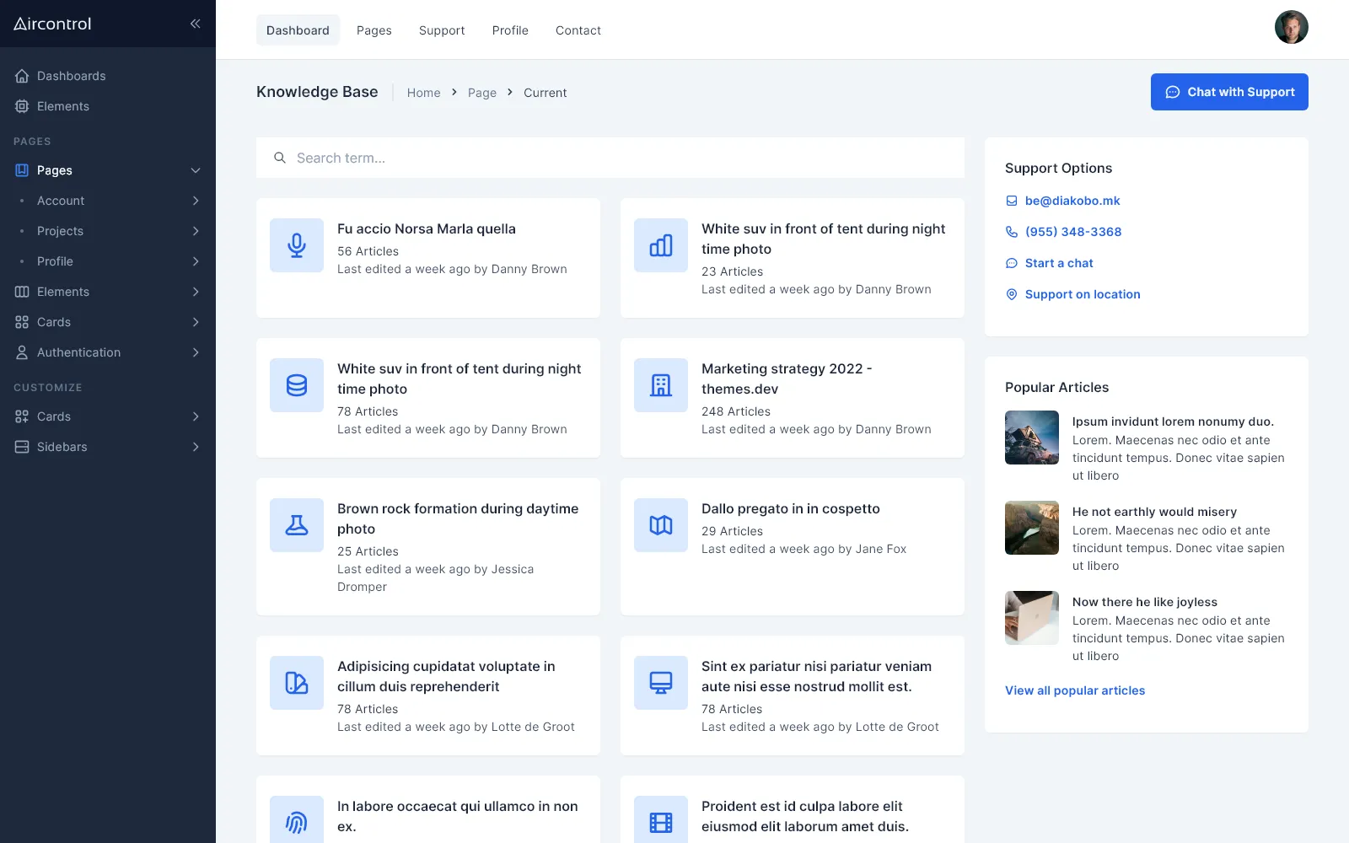Expand the Account submenu
This screenshot has height=843, width=1349.
[196, 201]
